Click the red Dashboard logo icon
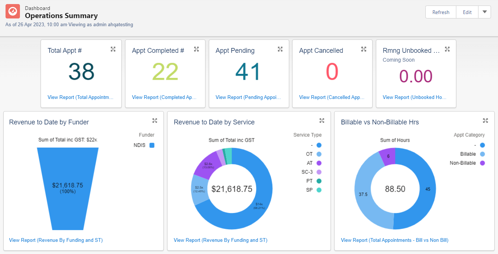Screen dimensions: 498x254 point(13,11)
